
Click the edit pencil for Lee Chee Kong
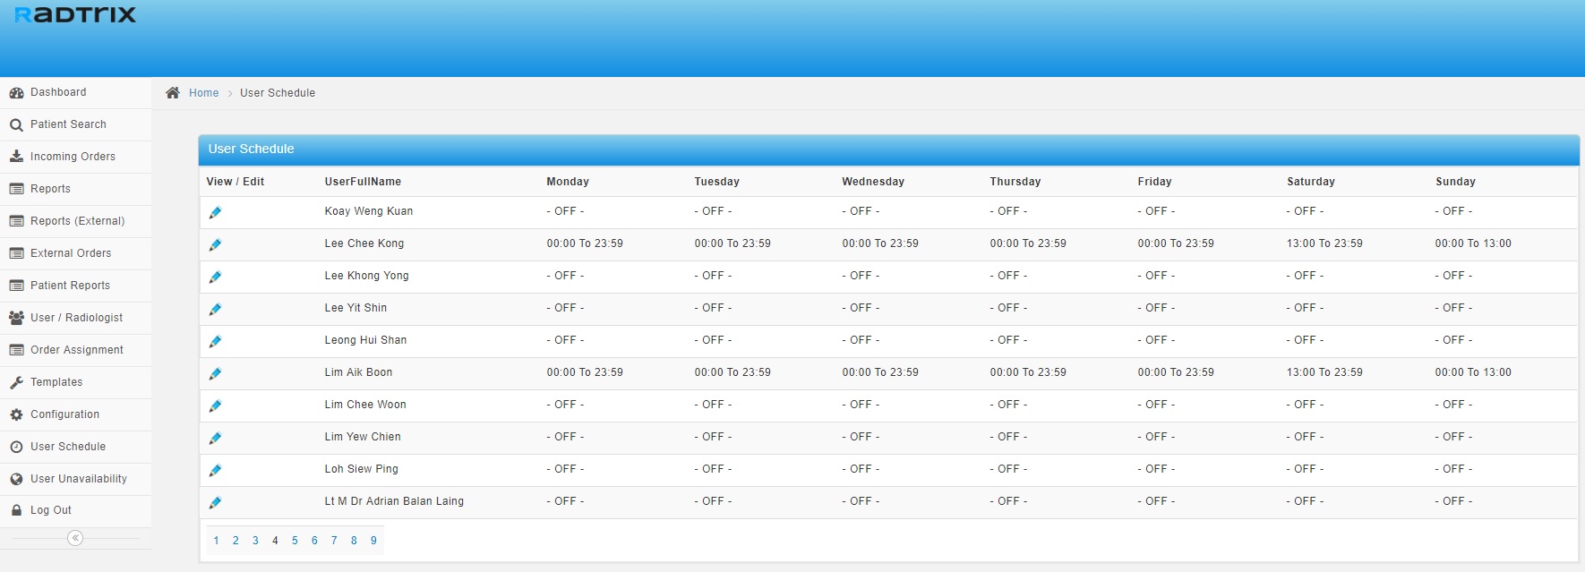(215, 244)
